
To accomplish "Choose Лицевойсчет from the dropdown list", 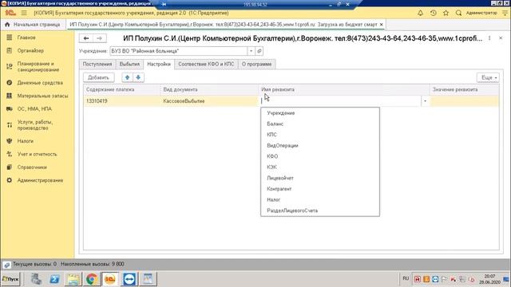I will [x=320, y=178].
